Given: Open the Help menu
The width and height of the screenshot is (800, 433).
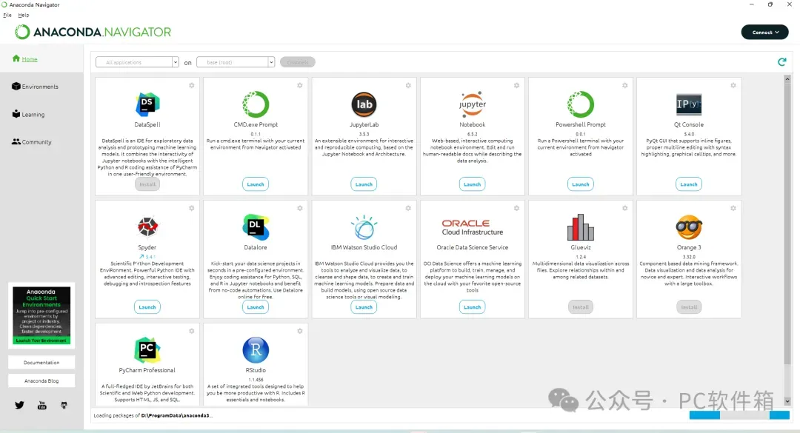Looking at the screenshot, I should point(24,15).
